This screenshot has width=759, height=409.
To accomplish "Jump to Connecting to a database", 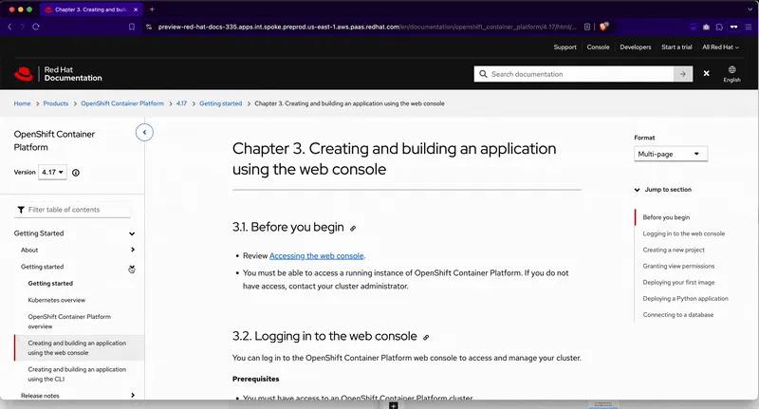I will 677,315.
